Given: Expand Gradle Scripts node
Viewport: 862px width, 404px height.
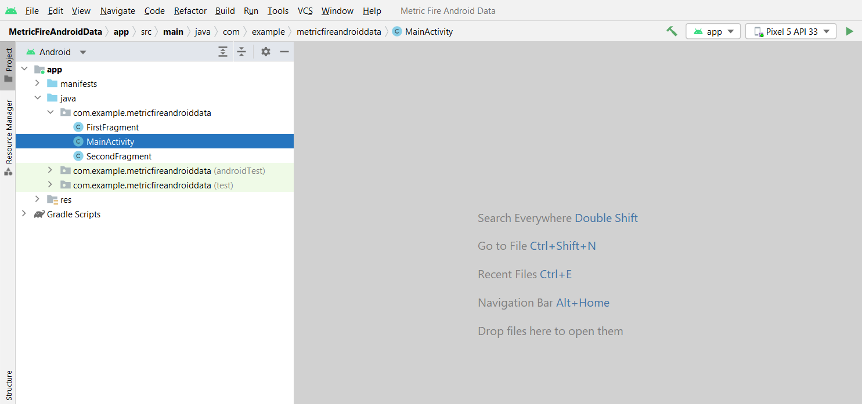Looking at the screenshot, I should (x=24, y=214).
